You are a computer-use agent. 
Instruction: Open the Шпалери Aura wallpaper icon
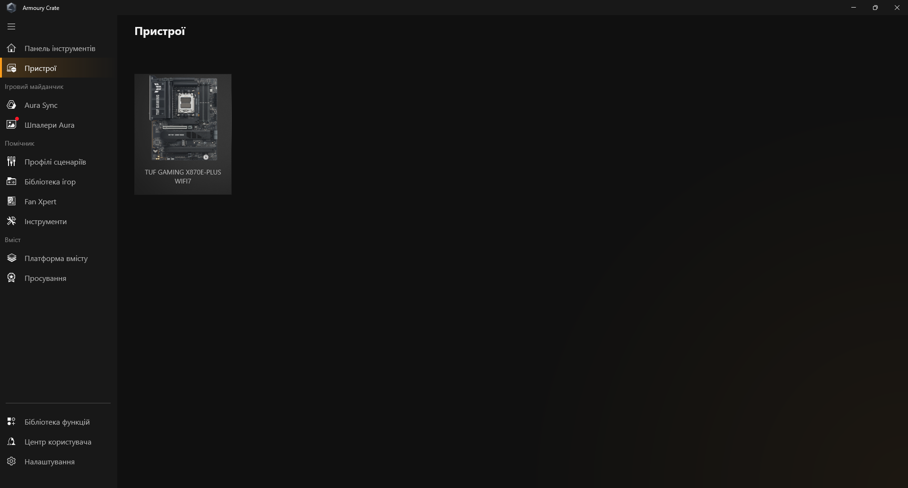(x=11, y=125)
